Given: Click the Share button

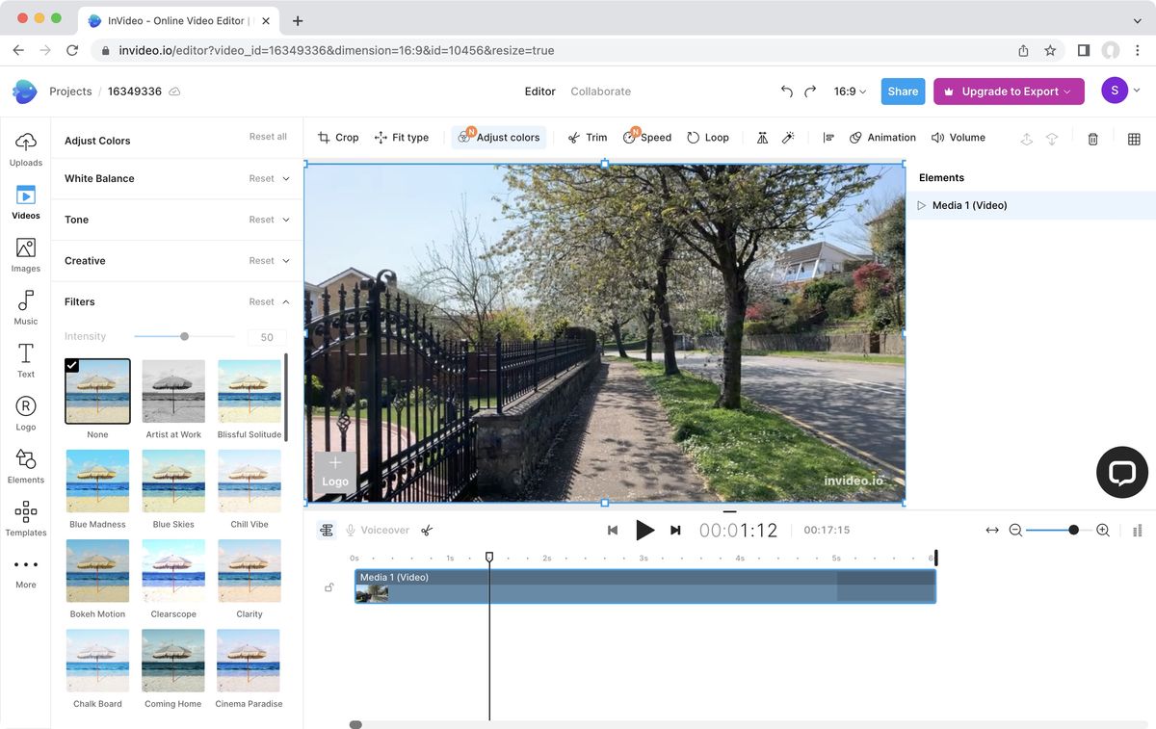Looking at the screenshot, I should [x=902, y=91].
